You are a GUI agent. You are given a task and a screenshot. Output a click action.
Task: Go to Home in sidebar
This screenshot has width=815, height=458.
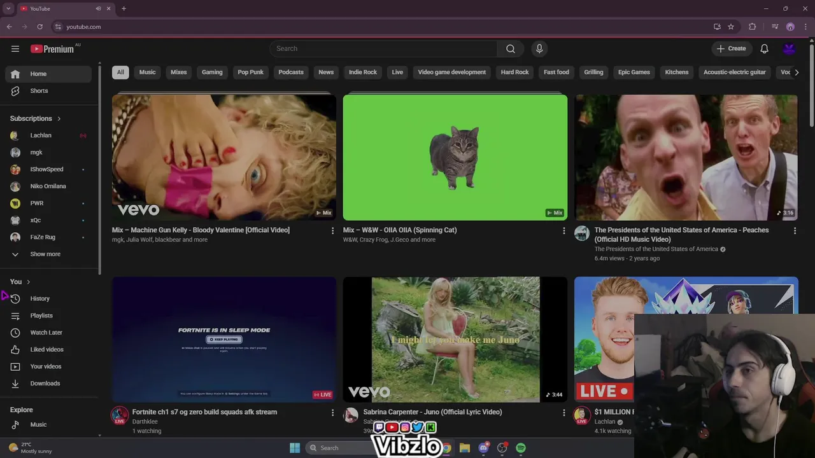pos(48,74)
